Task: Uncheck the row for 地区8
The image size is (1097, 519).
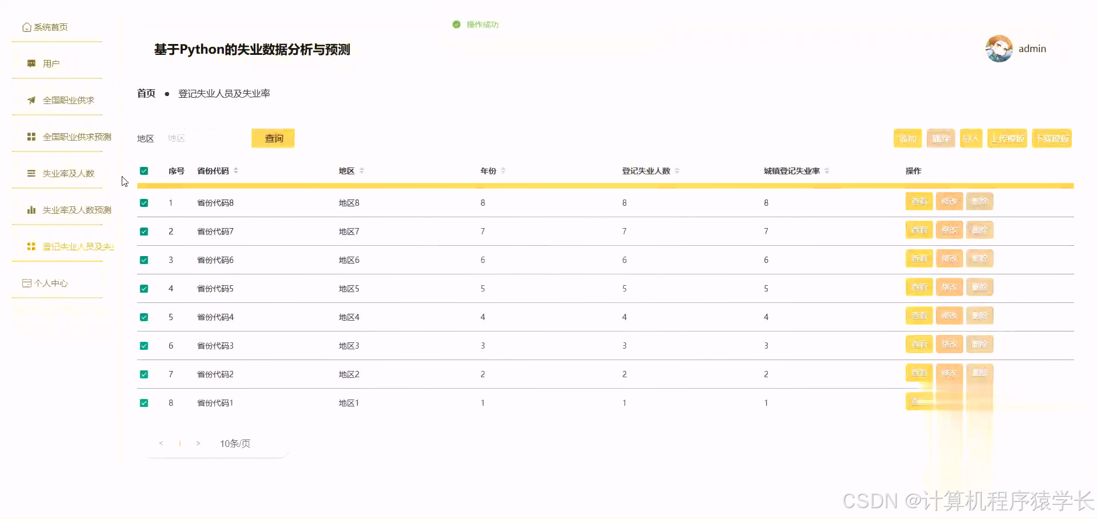Action: pos(144,202)
